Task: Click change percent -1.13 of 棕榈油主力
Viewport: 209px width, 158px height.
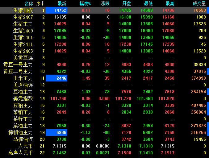Action: 85,133
